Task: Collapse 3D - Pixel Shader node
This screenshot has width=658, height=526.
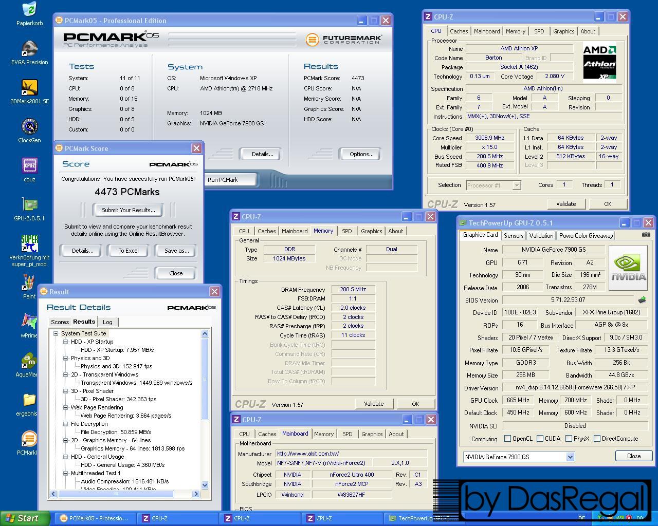Action: coord(66,391)
